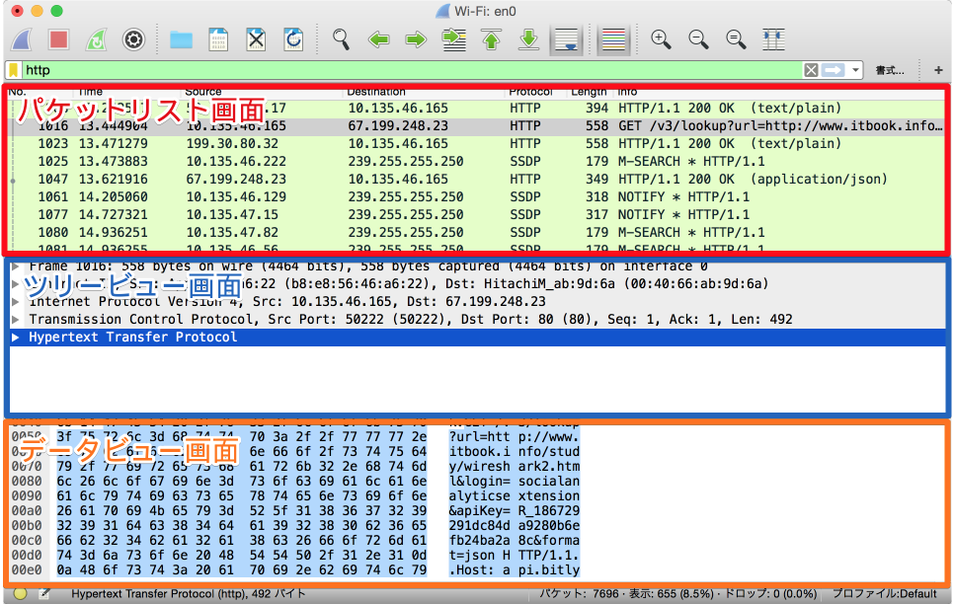The width and height of the screenshot is (954, 604).
Task: Zoom out the packet text
Action: (x=698, y=40)
